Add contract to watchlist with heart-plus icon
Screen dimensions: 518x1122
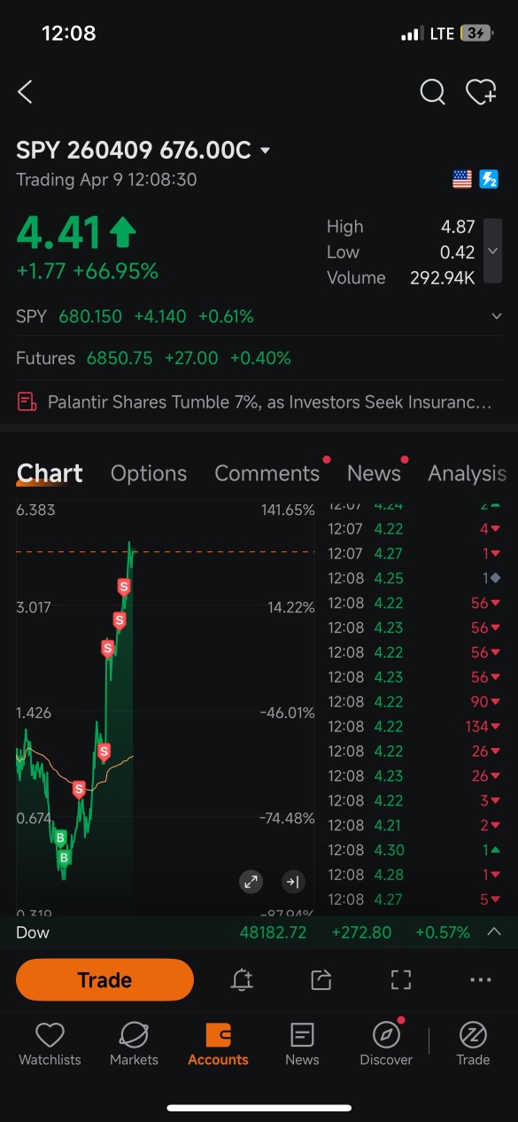tap(481, 91)
